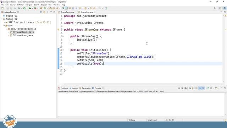Click the Pin Editor toolbar icon
The height and width of the screenshot is (128, 227).
106,8
